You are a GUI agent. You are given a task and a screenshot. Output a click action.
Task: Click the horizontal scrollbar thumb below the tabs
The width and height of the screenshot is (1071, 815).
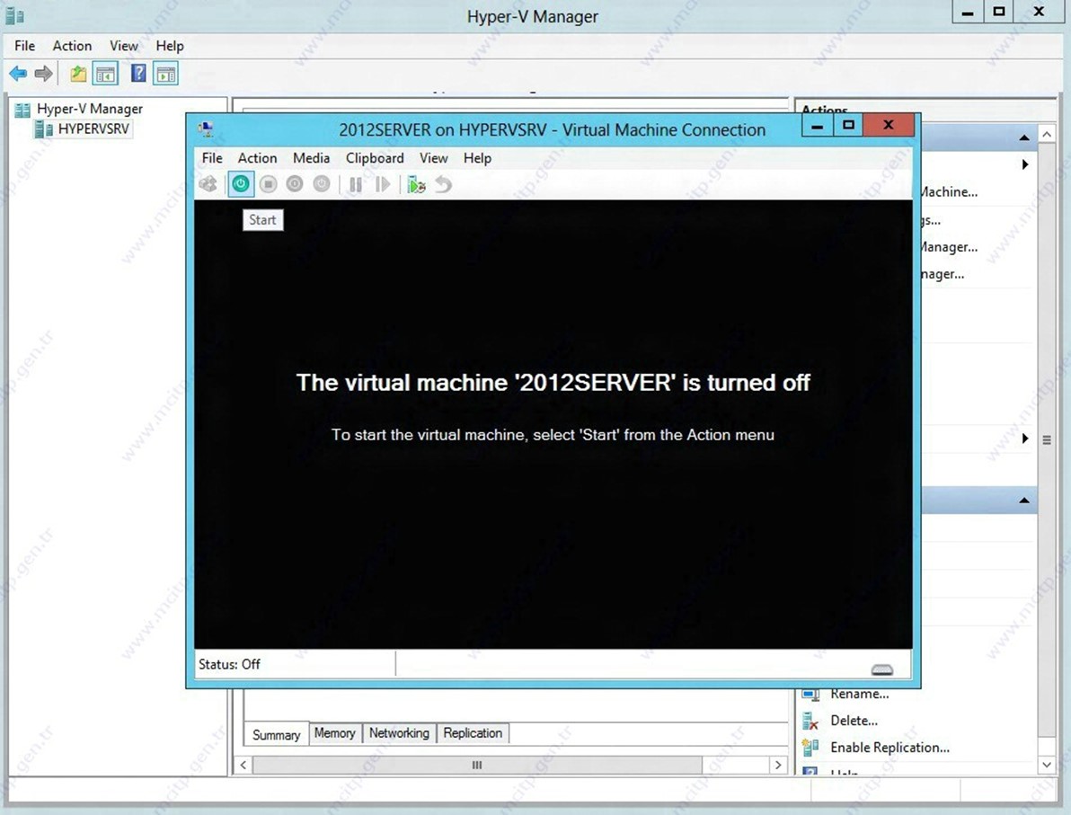pos(477,766)
